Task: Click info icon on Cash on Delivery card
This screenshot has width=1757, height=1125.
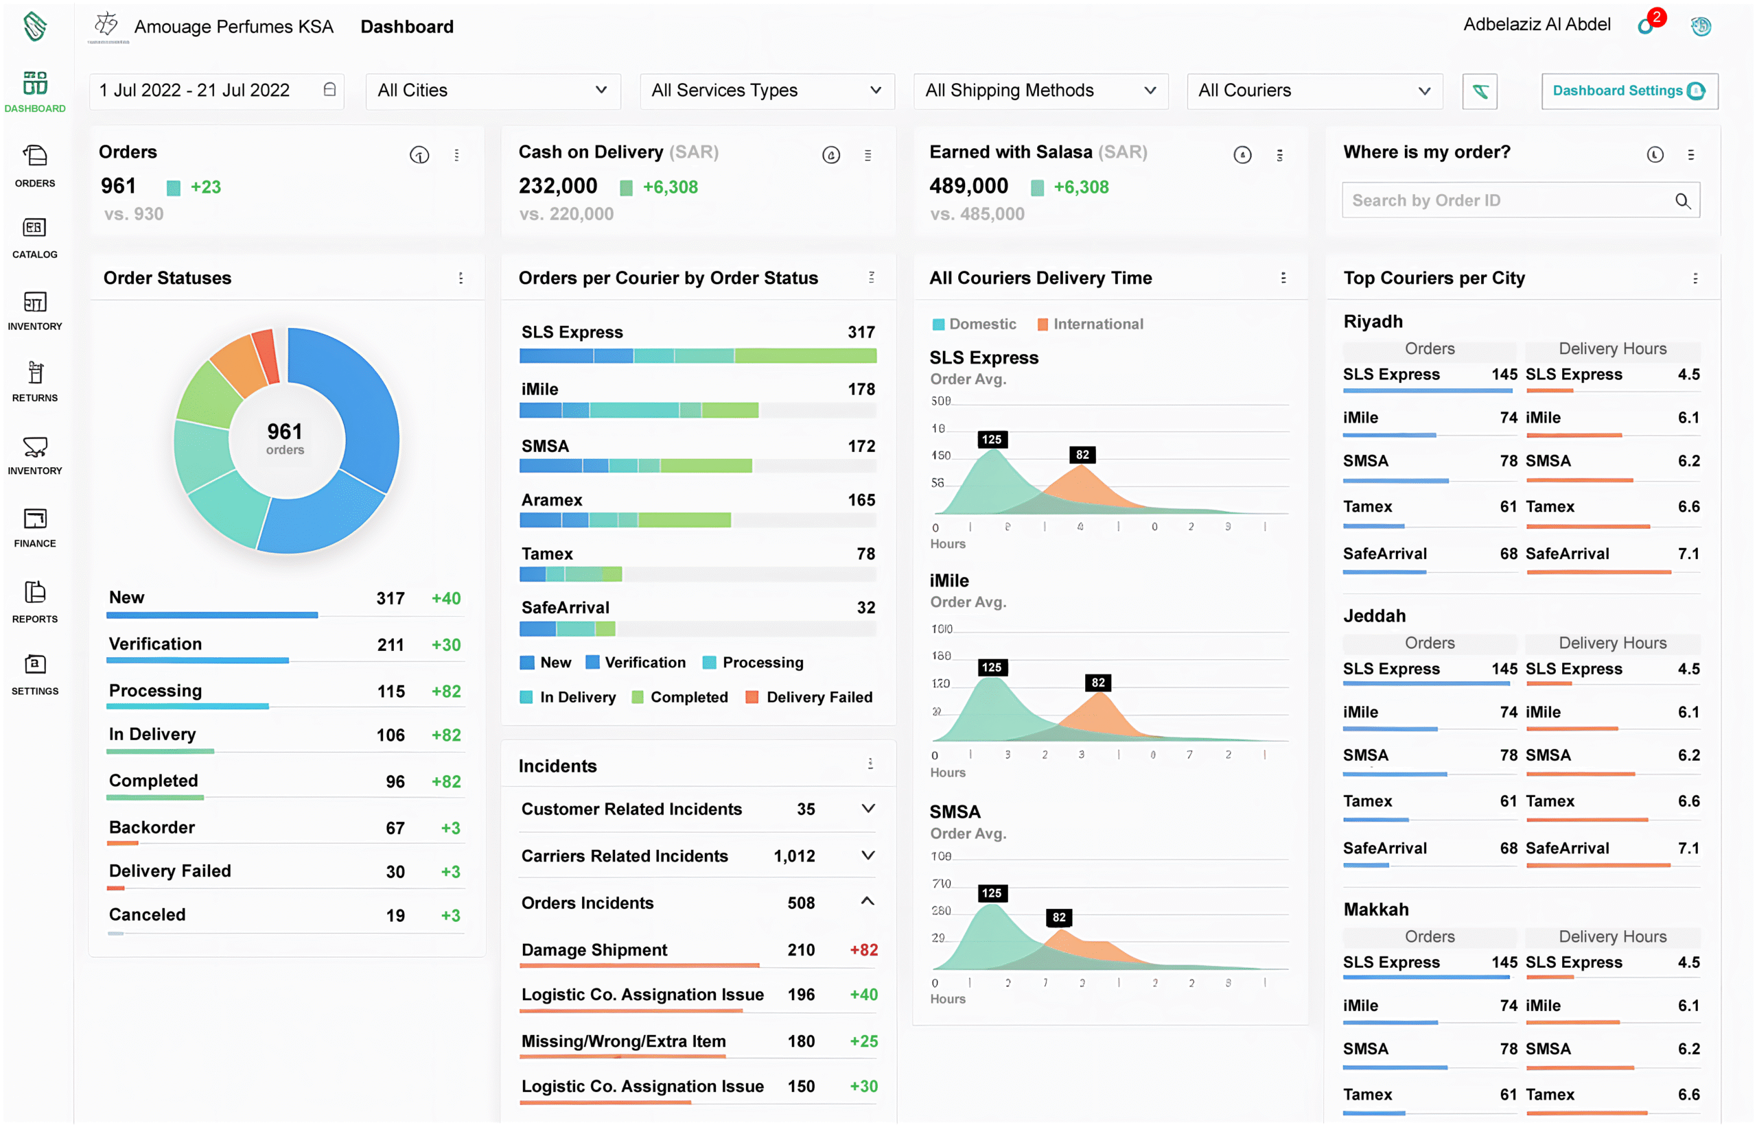Action: (x=830, y=155)
